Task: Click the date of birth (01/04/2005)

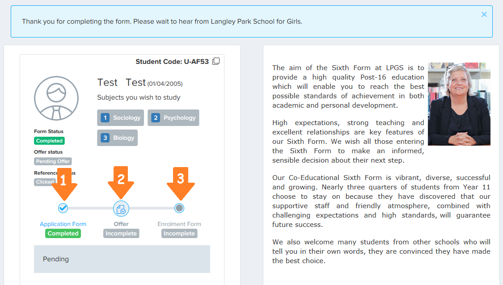Action: (165, 84)
